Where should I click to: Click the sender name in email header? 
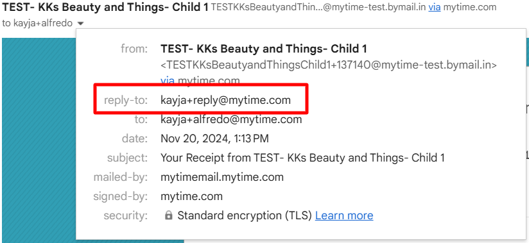pyautogui.click(x=105, y=7)
